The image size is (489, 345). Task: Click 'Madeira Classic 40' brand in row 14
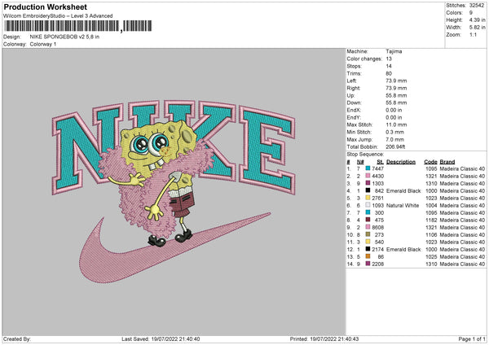[462, 264]
